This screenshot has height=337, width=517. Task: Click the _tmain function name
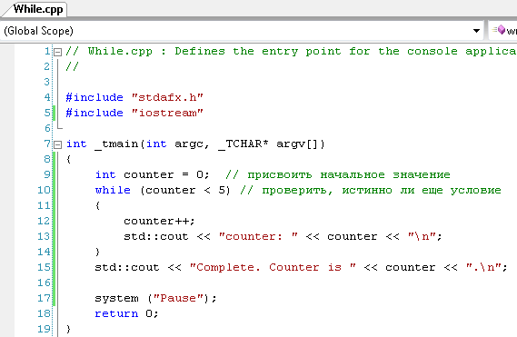pyautogui.click(x=116, y=144)
